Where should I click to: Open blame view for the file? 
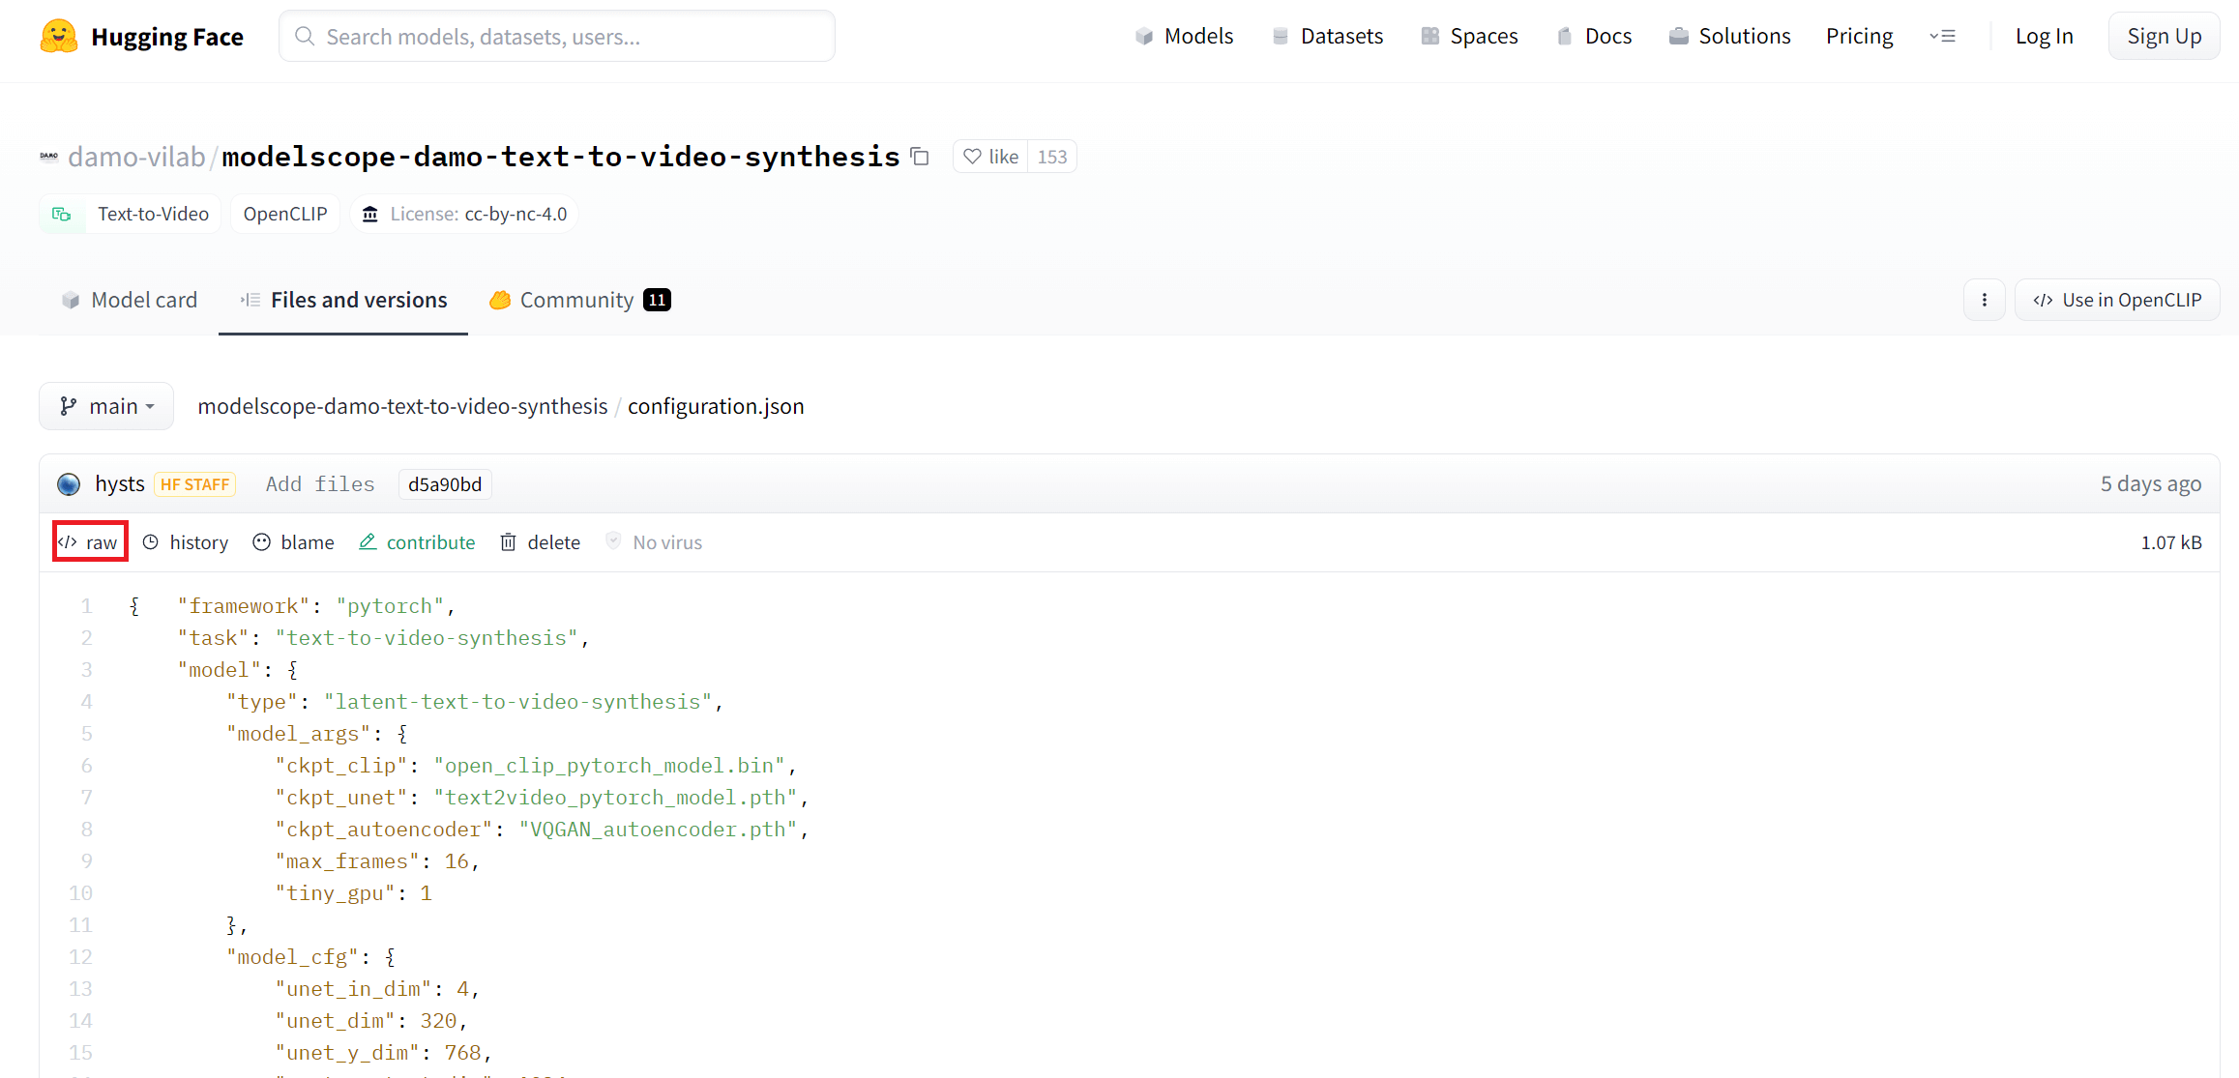[x=293, y=541]
